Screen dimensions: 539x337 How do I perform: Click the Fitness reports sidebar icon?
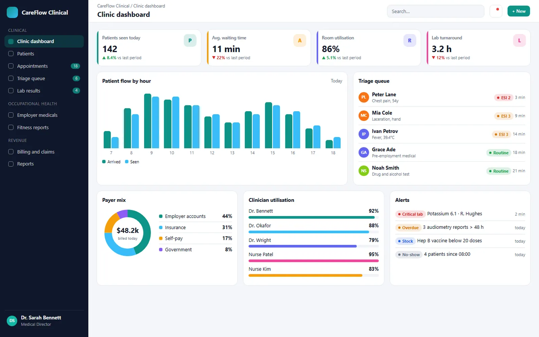[11, 127]
